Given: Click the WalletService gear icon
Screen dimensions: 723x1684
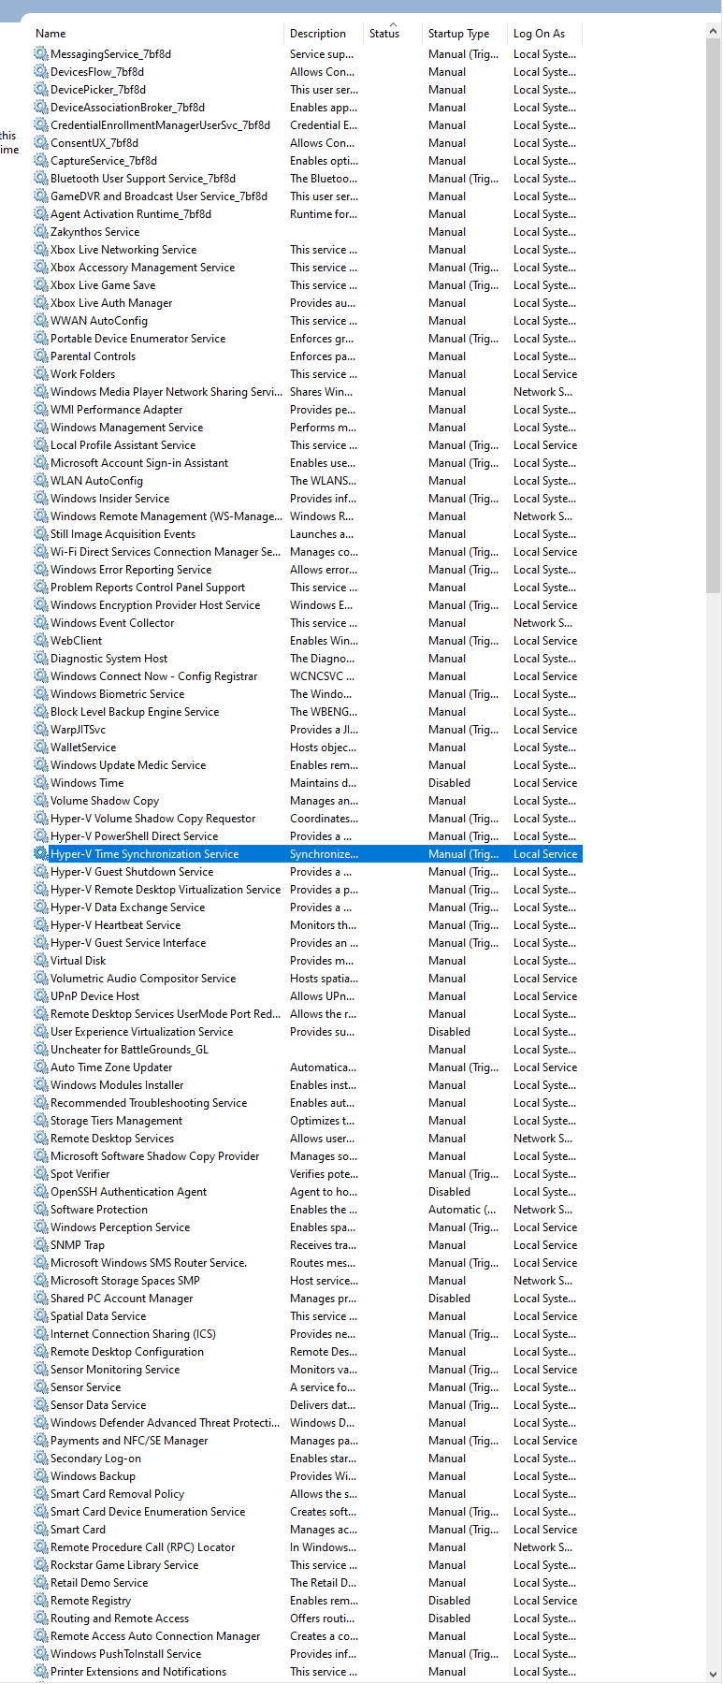Looking at the screenshot, I should (x=41, y=748).
